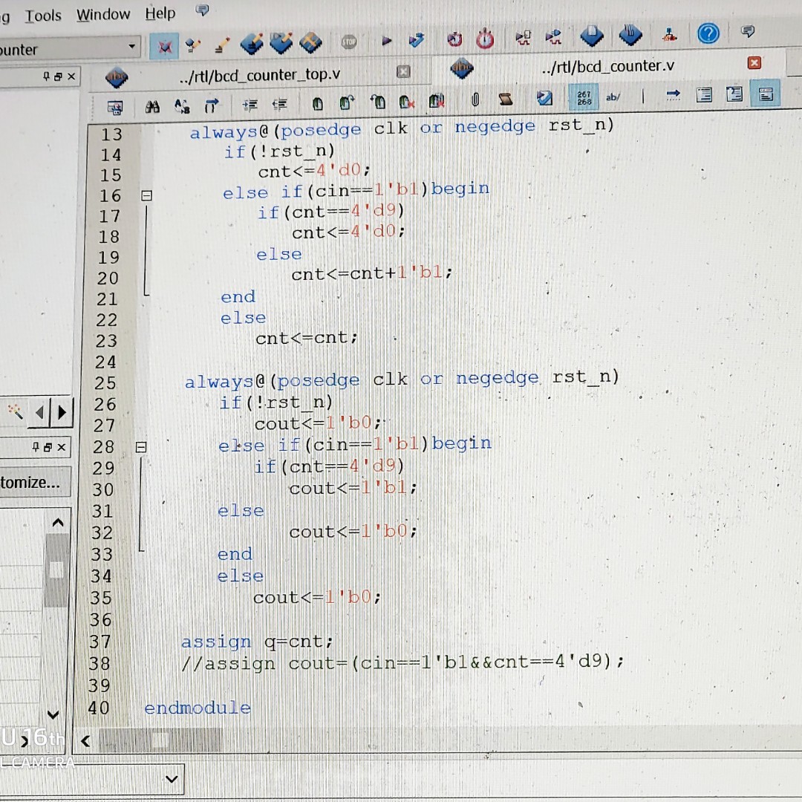Toggle a bookmark on the current line
This screenshot has width=802, height=802.
pos(318,104)
